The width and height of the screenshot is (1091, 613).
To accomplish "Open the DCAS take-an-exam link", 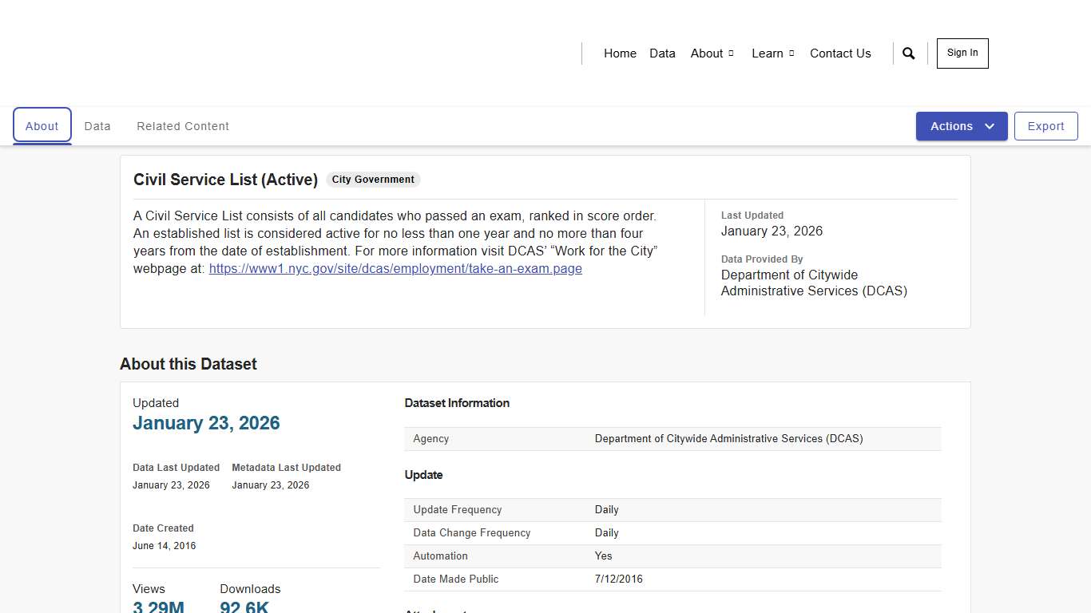I will click(x=395, y=268).
